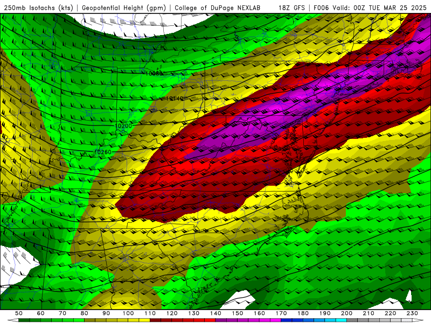The height and width of the screenshot is (323, 431).
Task: Click the '250mb Isotachs (kts)' title text
Action: point(39,8)
